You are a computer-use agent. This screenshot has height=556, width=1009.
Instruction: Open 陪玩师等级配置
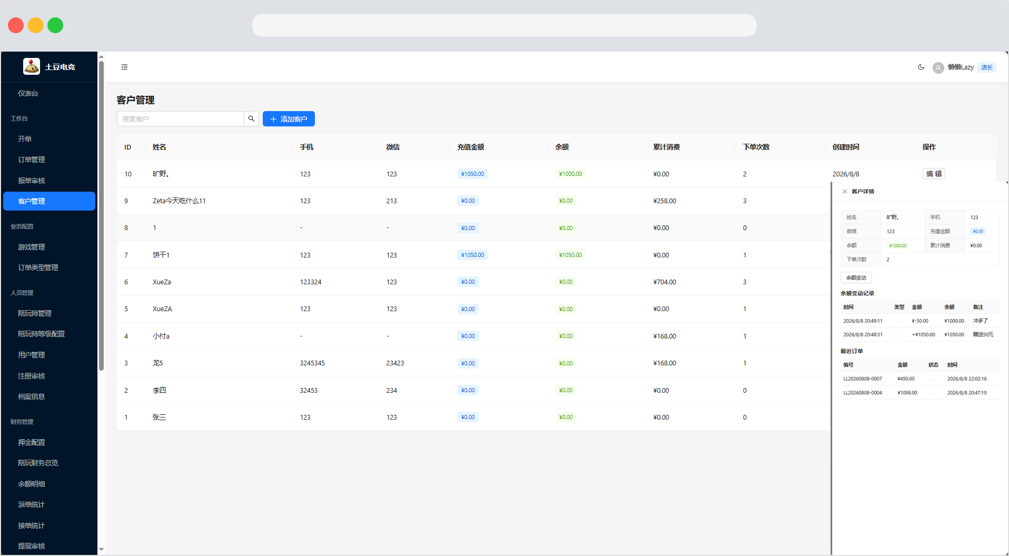click(x=42, y=334)
